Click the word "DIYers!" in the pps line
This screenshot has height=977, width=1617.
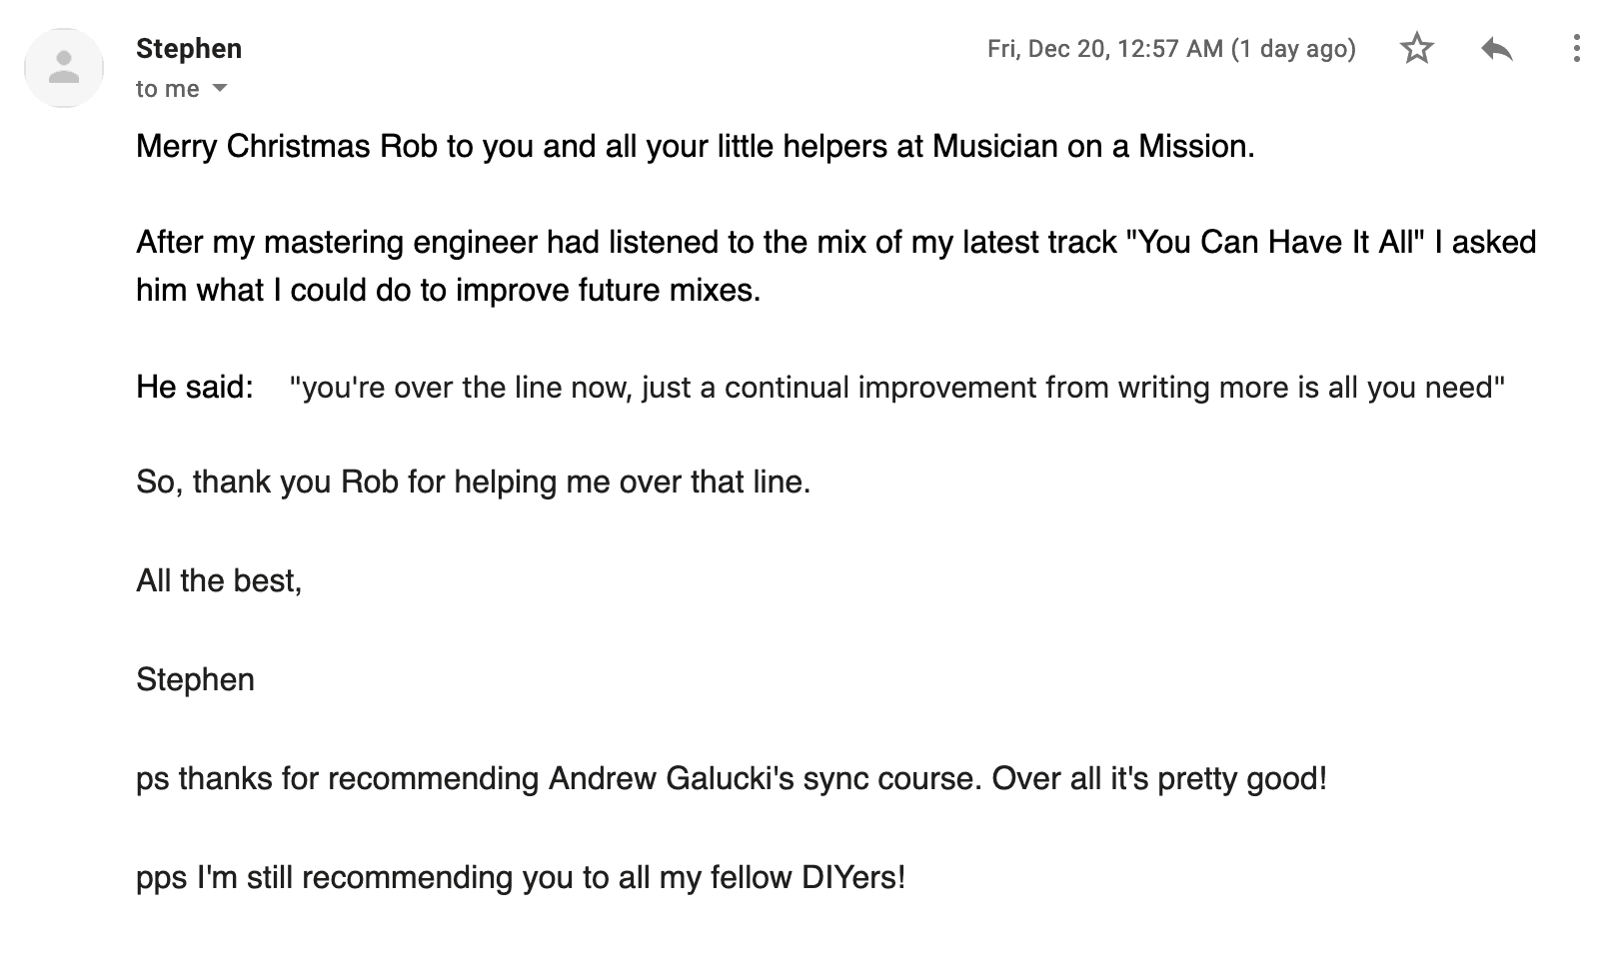click(x=853, y=877)
